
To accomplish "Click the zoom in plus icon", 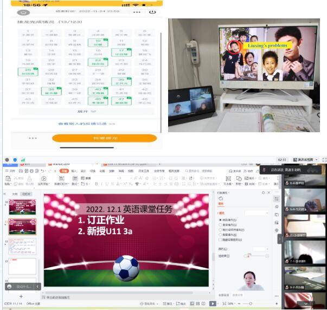I will [x=277, y=303].
